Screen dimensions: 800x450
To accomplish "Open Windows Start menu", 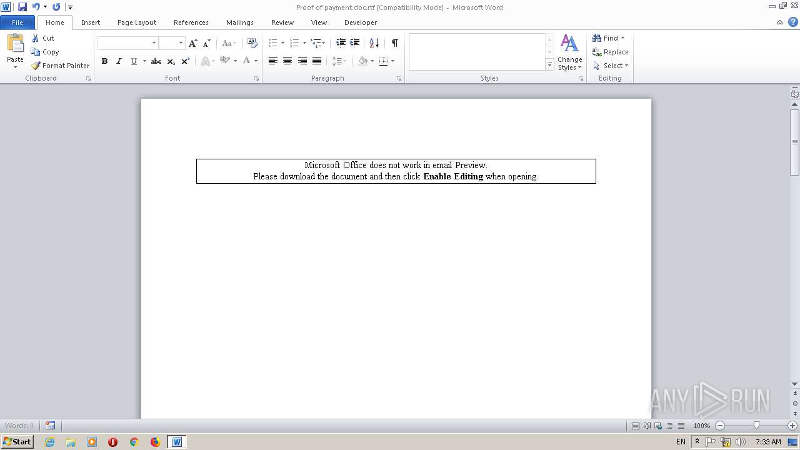I will click(17, 442).
